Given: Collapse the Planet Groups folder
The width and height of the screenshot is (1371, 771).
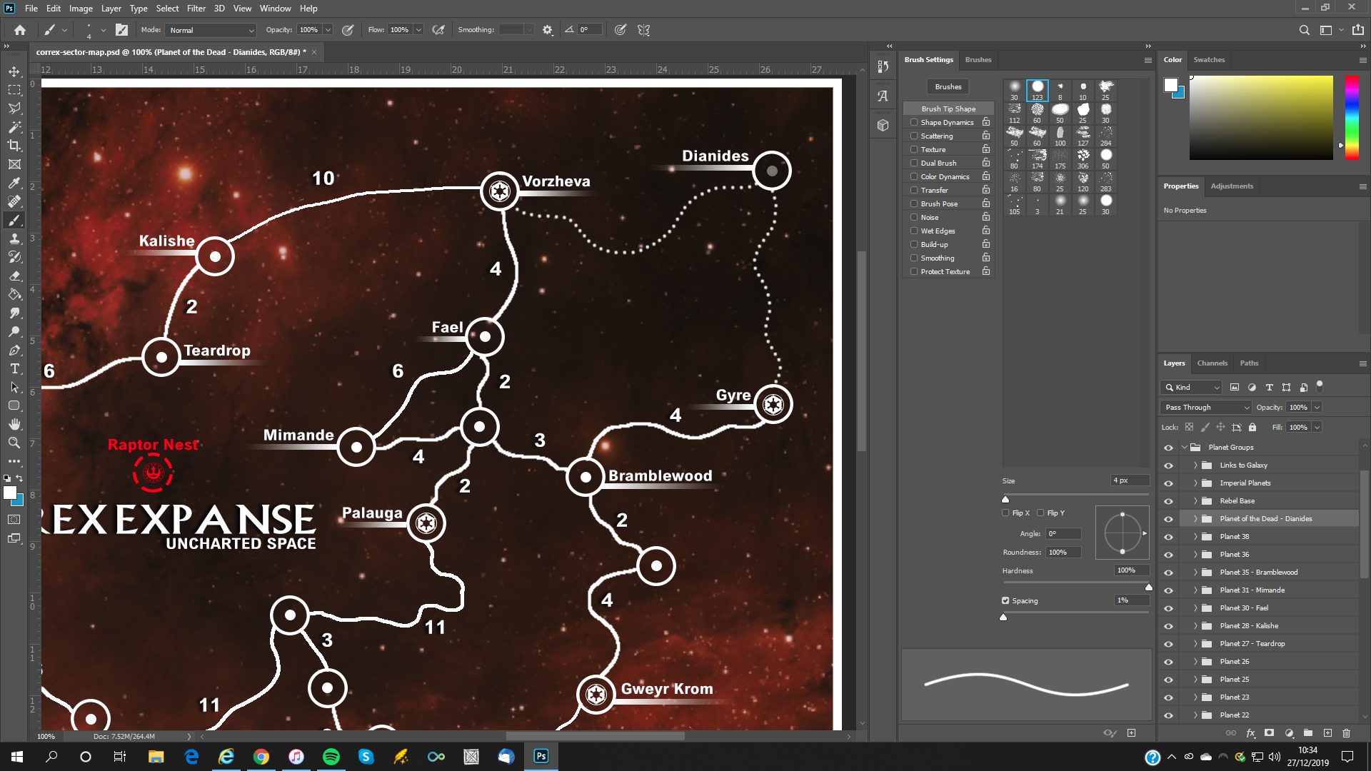Looking at the screenshot, I should click(x=1184, y=448).
